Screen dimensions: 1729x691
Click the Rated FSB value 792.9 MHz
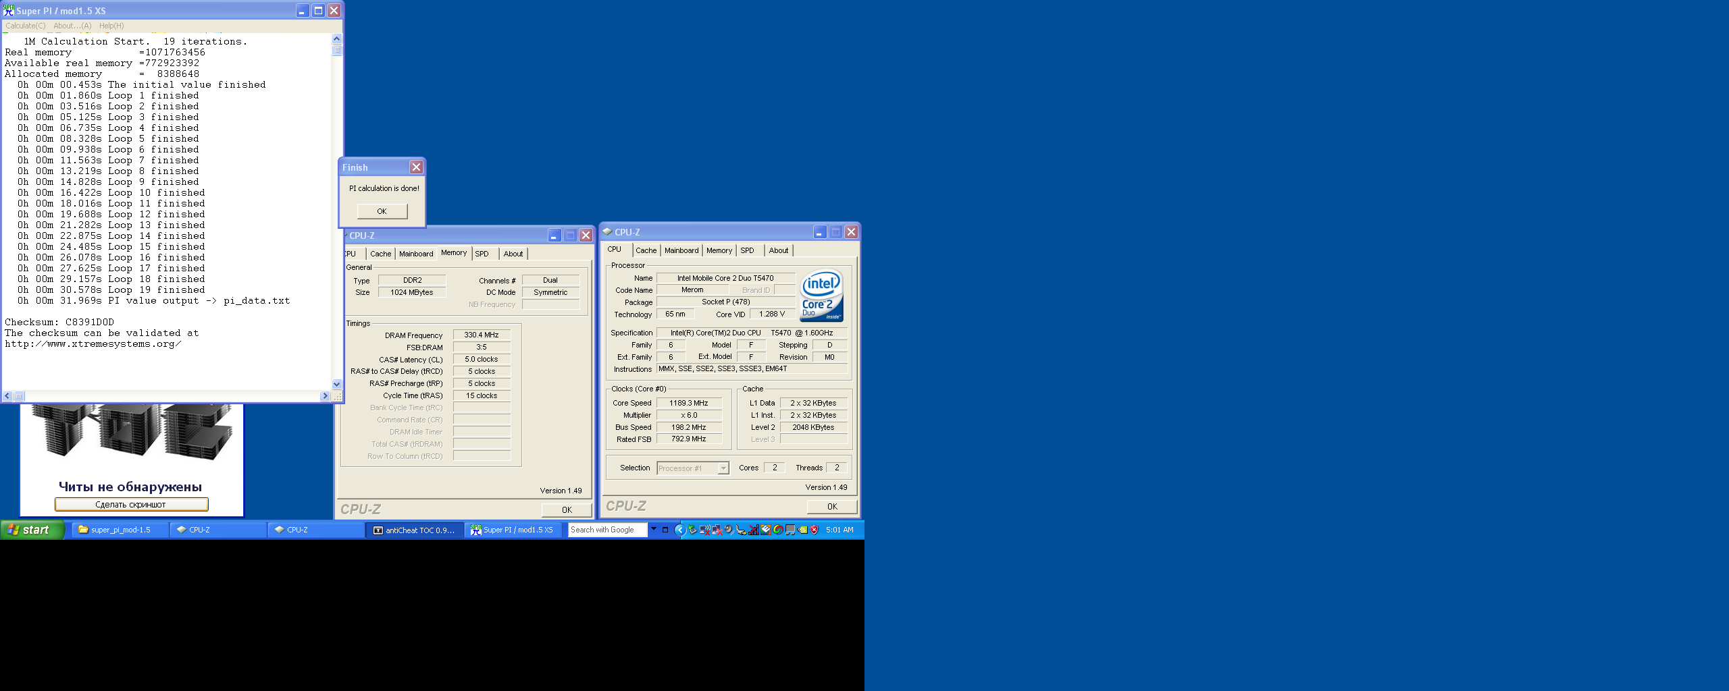point(689,439)
